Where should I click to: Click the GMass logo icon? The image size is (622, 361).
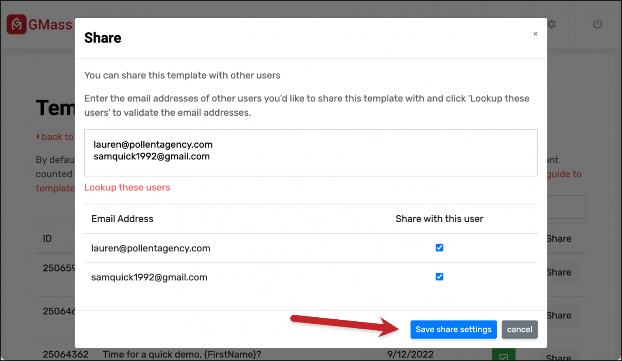(17, 24)
